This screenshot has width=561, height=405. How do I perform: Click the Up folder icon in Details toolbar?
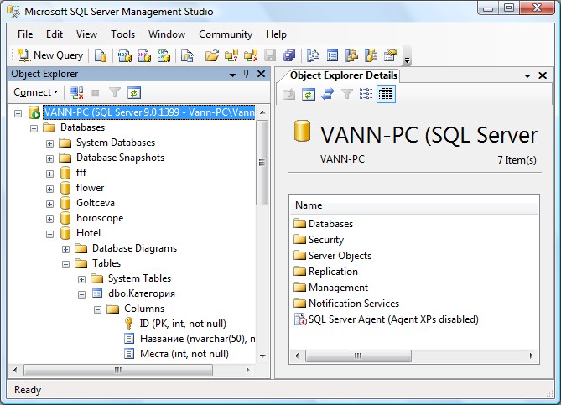[x=289, y=95]
